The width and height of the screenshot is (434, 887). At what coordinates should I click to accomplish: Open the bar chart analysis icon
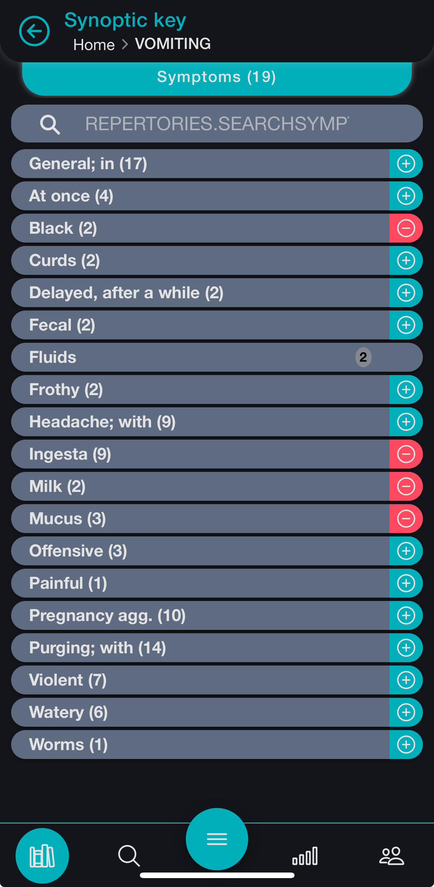[305, 855]
